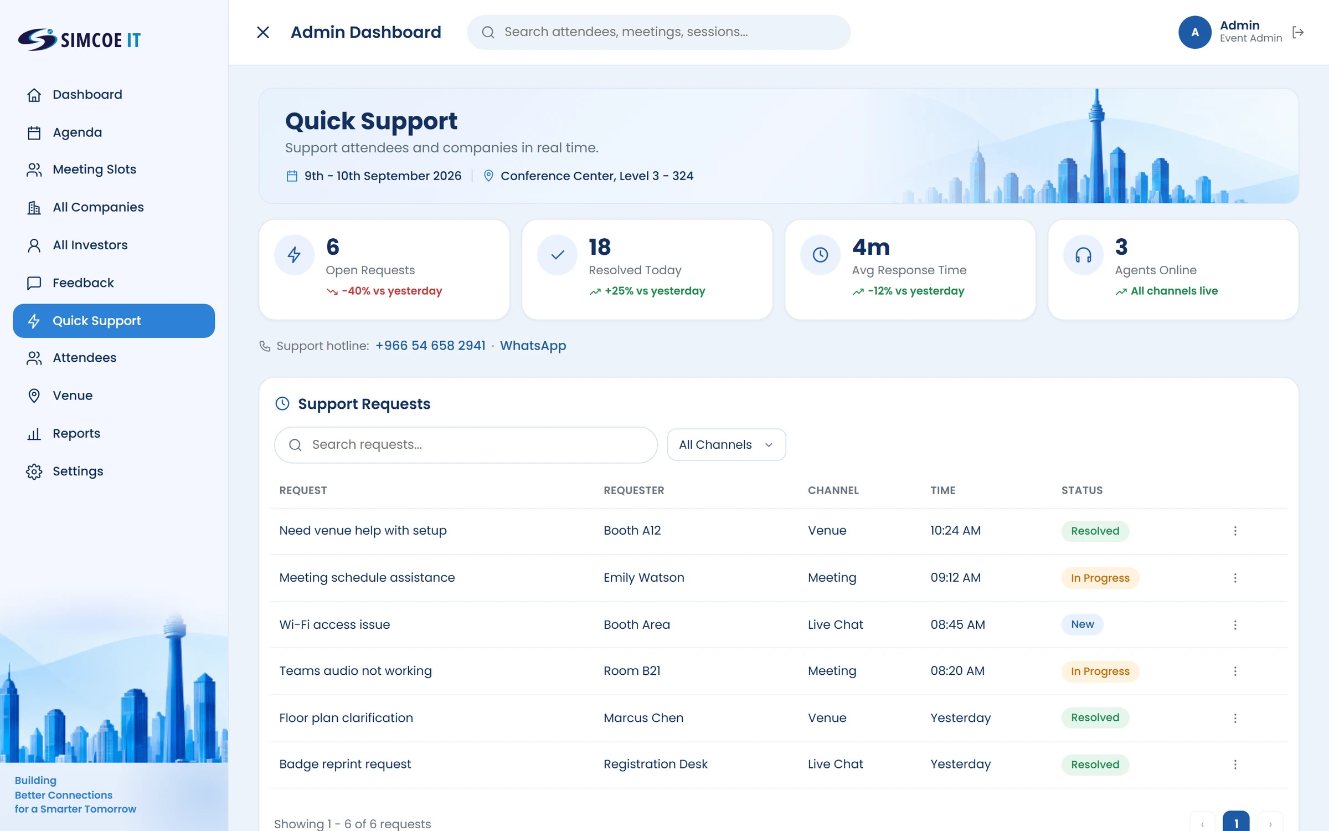This screenshot has width=1329, height=831.
Task: Click the Simcoe IT logo
Action: (79, 39)
